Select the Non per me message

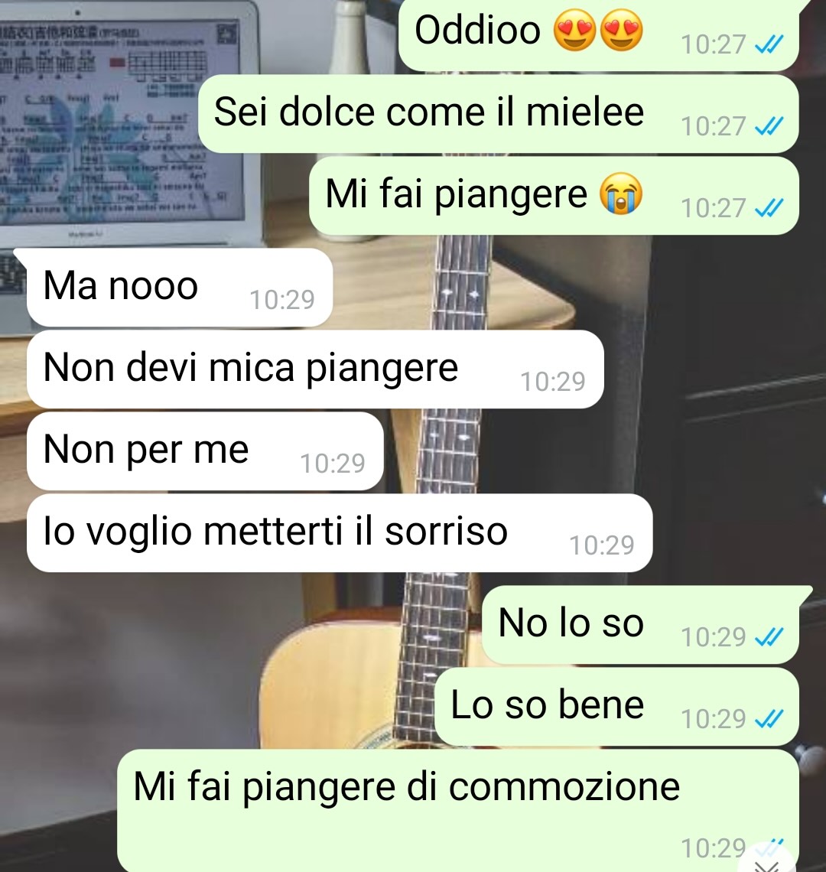(205, 451)
